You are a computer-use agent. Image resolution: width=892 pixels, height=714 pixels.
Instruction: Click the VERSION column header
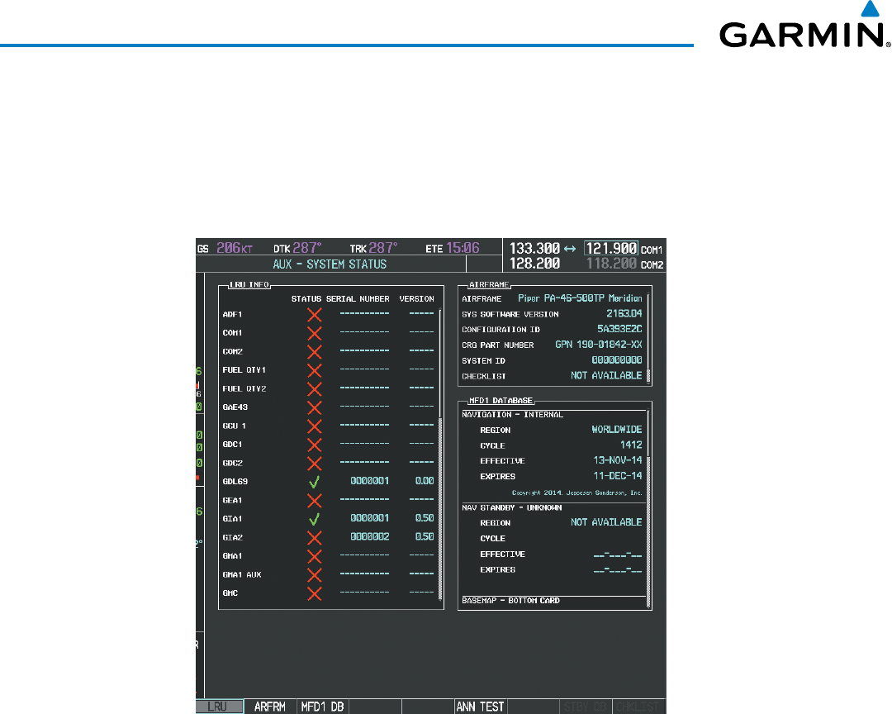(416, 299)
